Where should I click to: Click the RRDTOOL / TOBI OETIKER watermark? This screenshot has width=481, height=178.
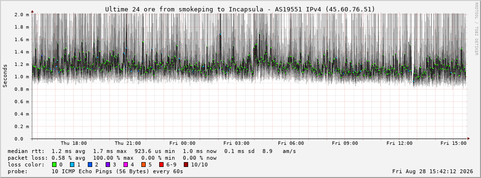pos(476,29)
